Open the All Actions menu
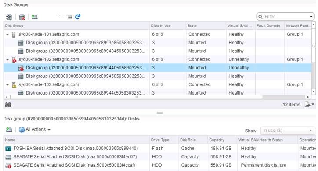Screen dimensions: 318x171 click(35, 129)
